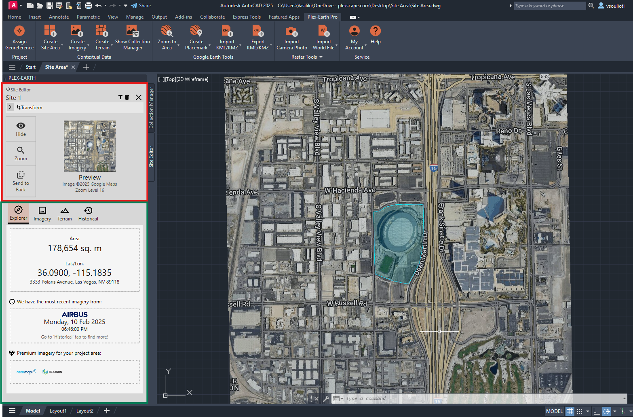This screenshot has height=417, width=633.
Task: Click the New drawing icon in Quick Access
Action: (30, 6)
